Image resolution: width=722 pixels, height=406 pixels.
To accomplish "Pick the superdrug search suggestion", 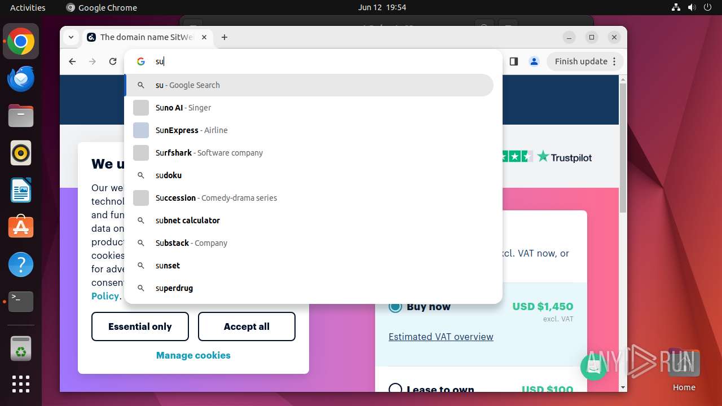I will [x=309, y=288].
